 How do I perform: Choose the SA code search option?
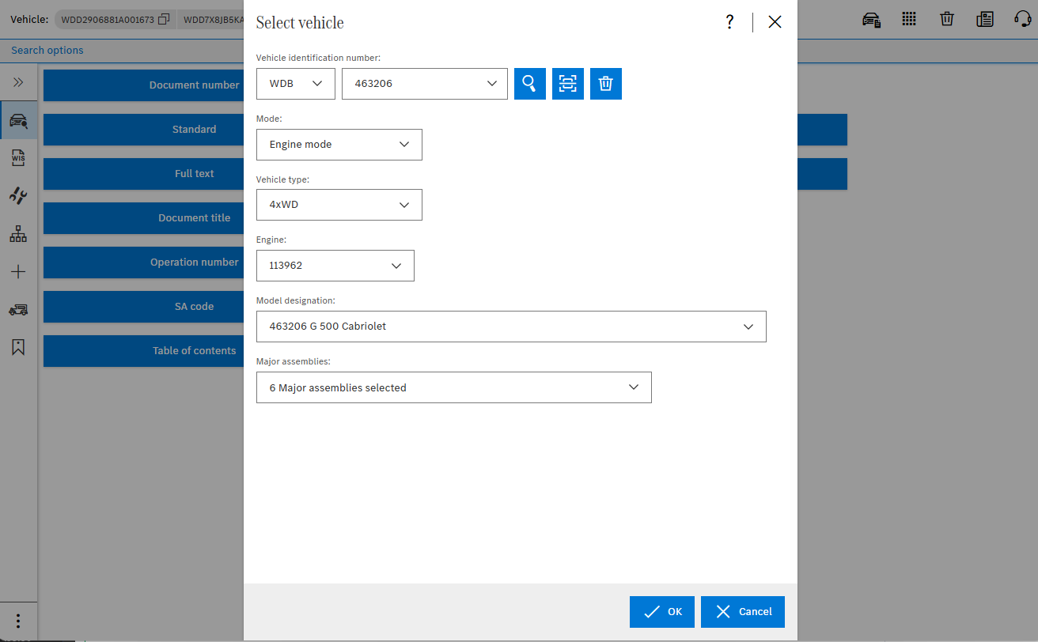tap(143, 307)
